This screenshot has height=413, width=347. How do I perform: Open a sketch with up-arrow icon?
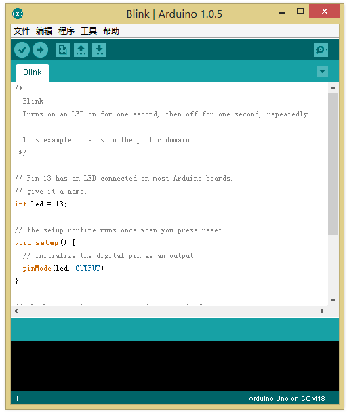click(81, 50)
